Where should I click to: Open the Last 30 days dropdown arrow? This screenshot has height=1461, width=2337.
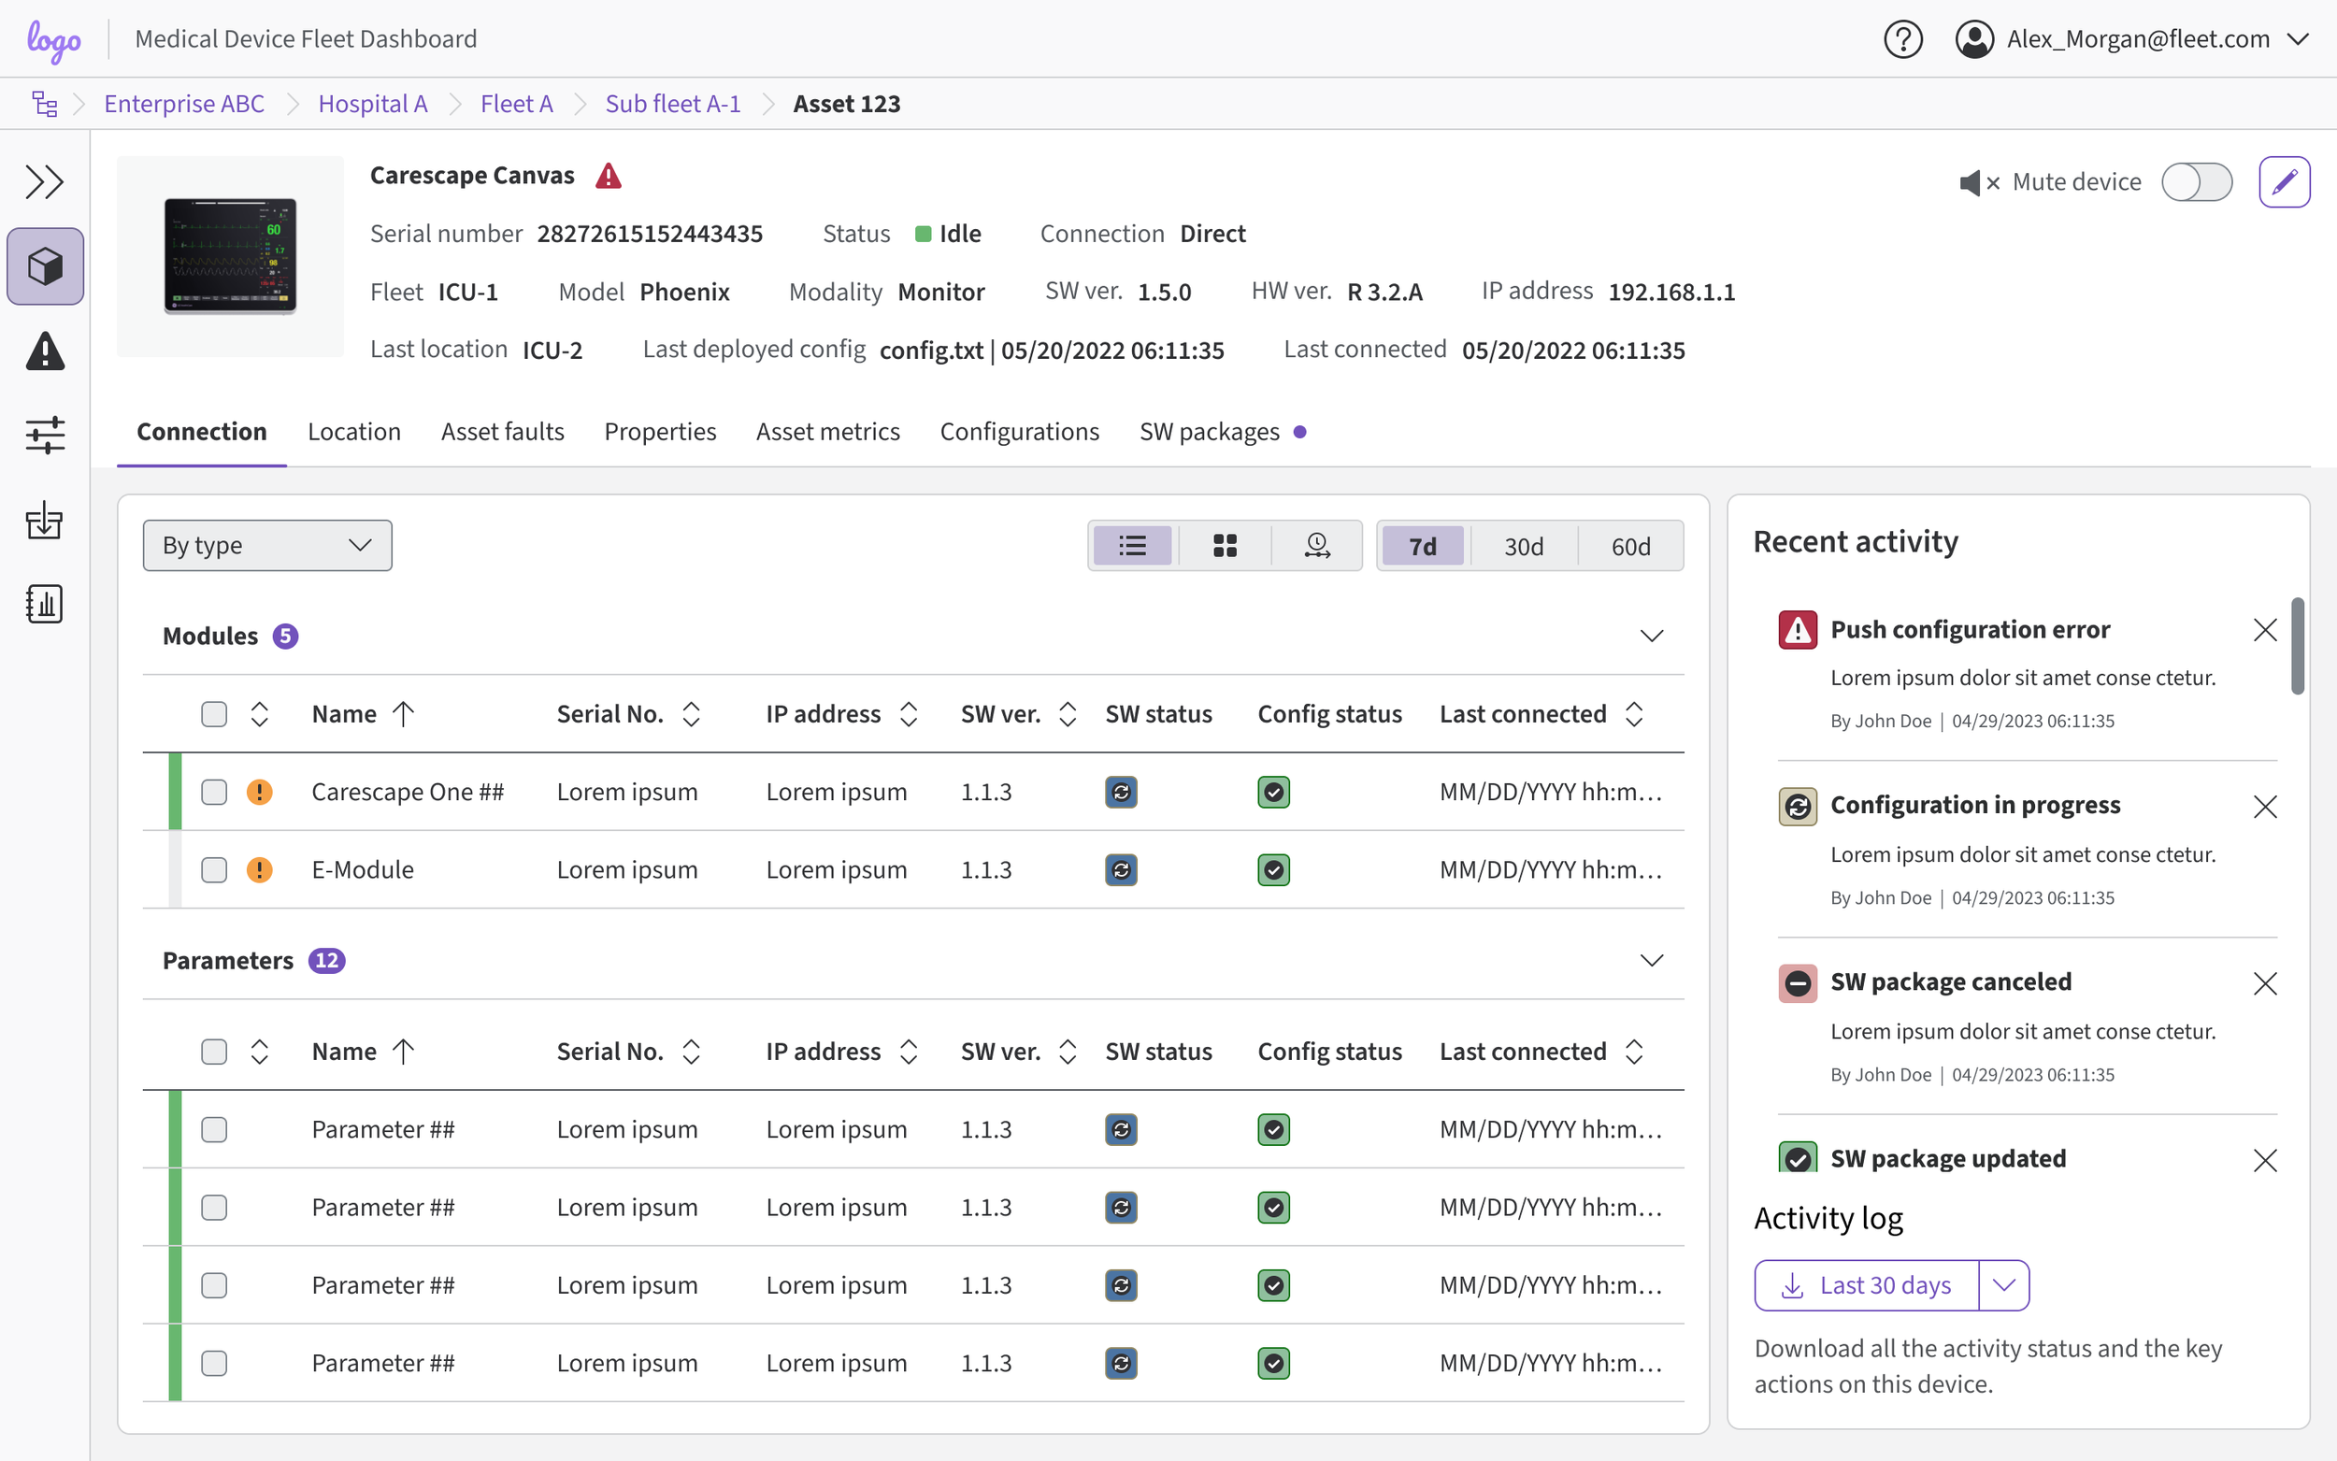point(2002,1285)
